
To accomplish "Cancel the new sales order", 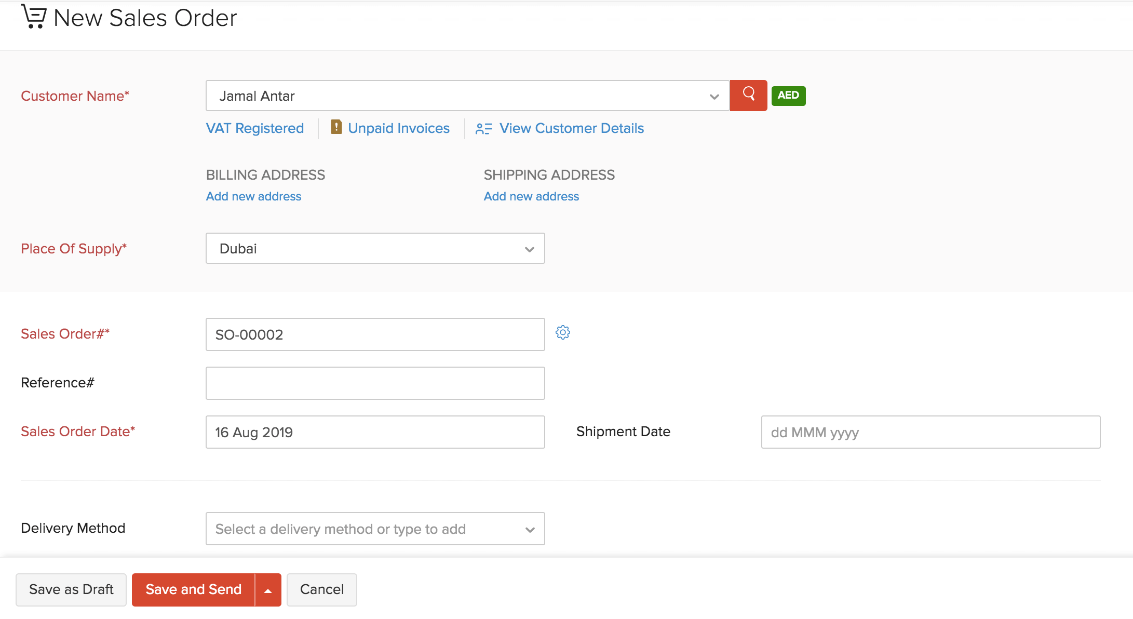I will pyautogui.click(x=321, y=589).
